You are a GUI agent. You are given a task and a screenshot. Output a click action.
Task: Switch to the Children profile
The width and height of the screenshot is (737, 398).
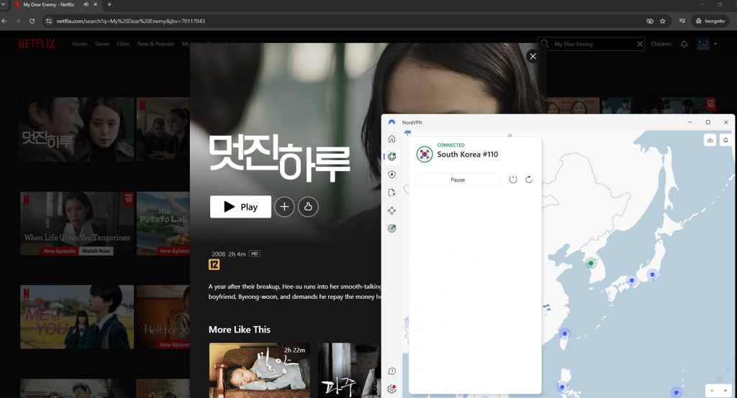pyautogui.click(x=661, y=44)
